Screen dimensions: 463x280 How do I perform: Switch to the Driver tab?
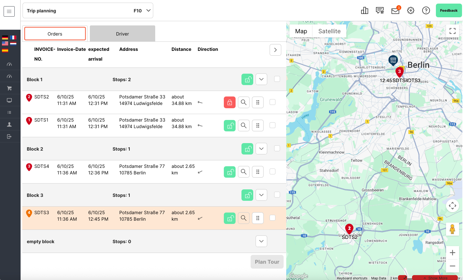coord(123,34)
